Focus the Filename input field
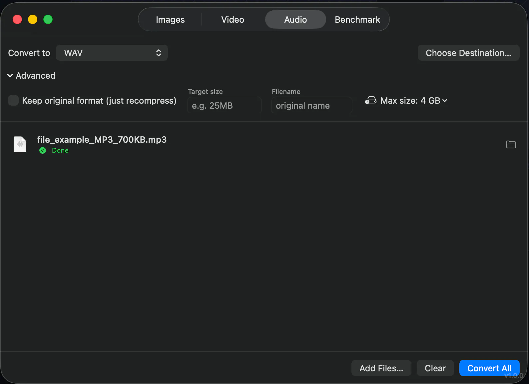 point(312,105)
